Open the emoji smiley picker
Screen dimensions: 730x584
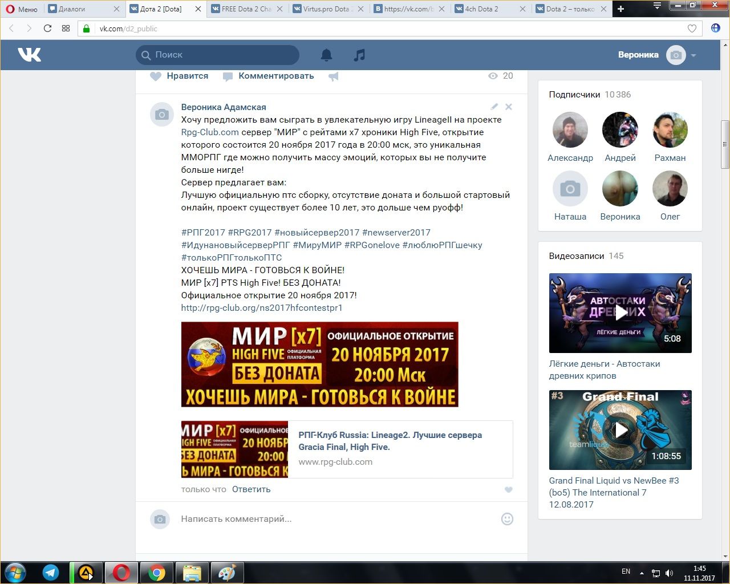(507, 519)
